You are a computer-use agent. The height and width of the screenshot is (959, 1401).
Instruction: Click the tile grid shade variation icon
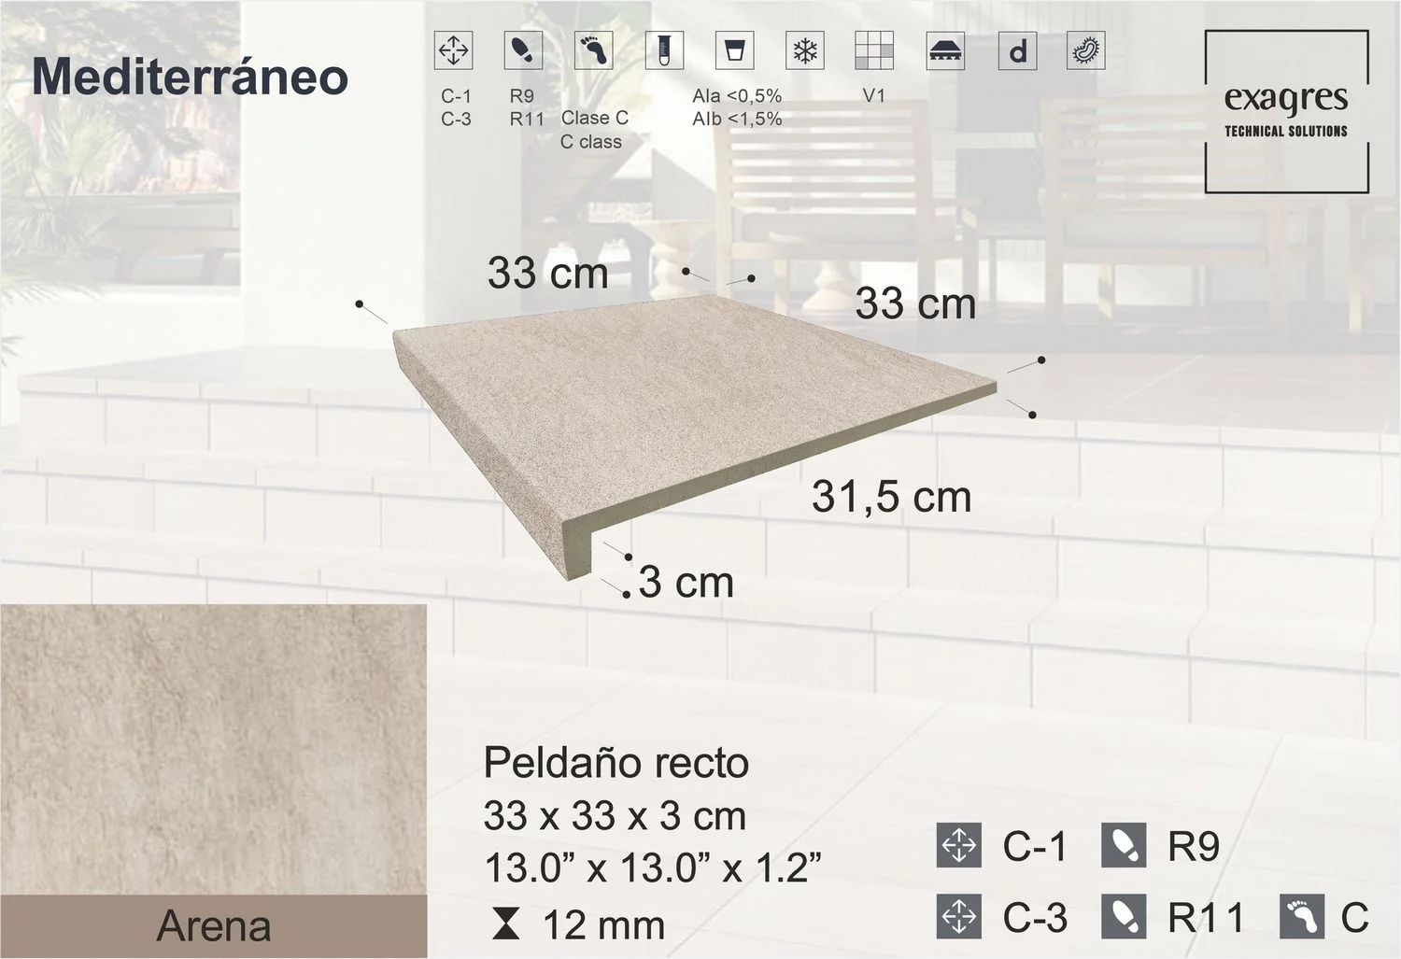point(874,50)
